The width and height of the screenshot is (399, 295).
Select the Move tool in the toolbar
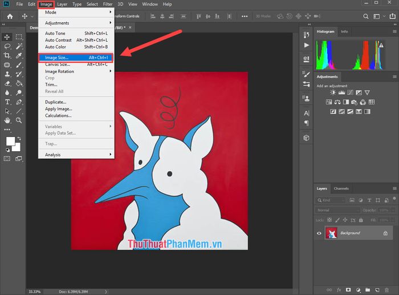7,36
